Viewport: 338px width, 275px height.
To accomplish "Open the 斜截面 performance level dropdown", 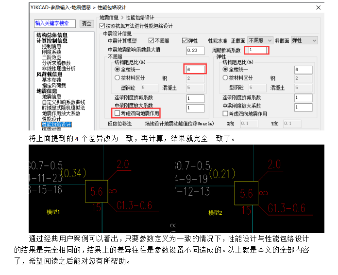I will tap(304, 40).
